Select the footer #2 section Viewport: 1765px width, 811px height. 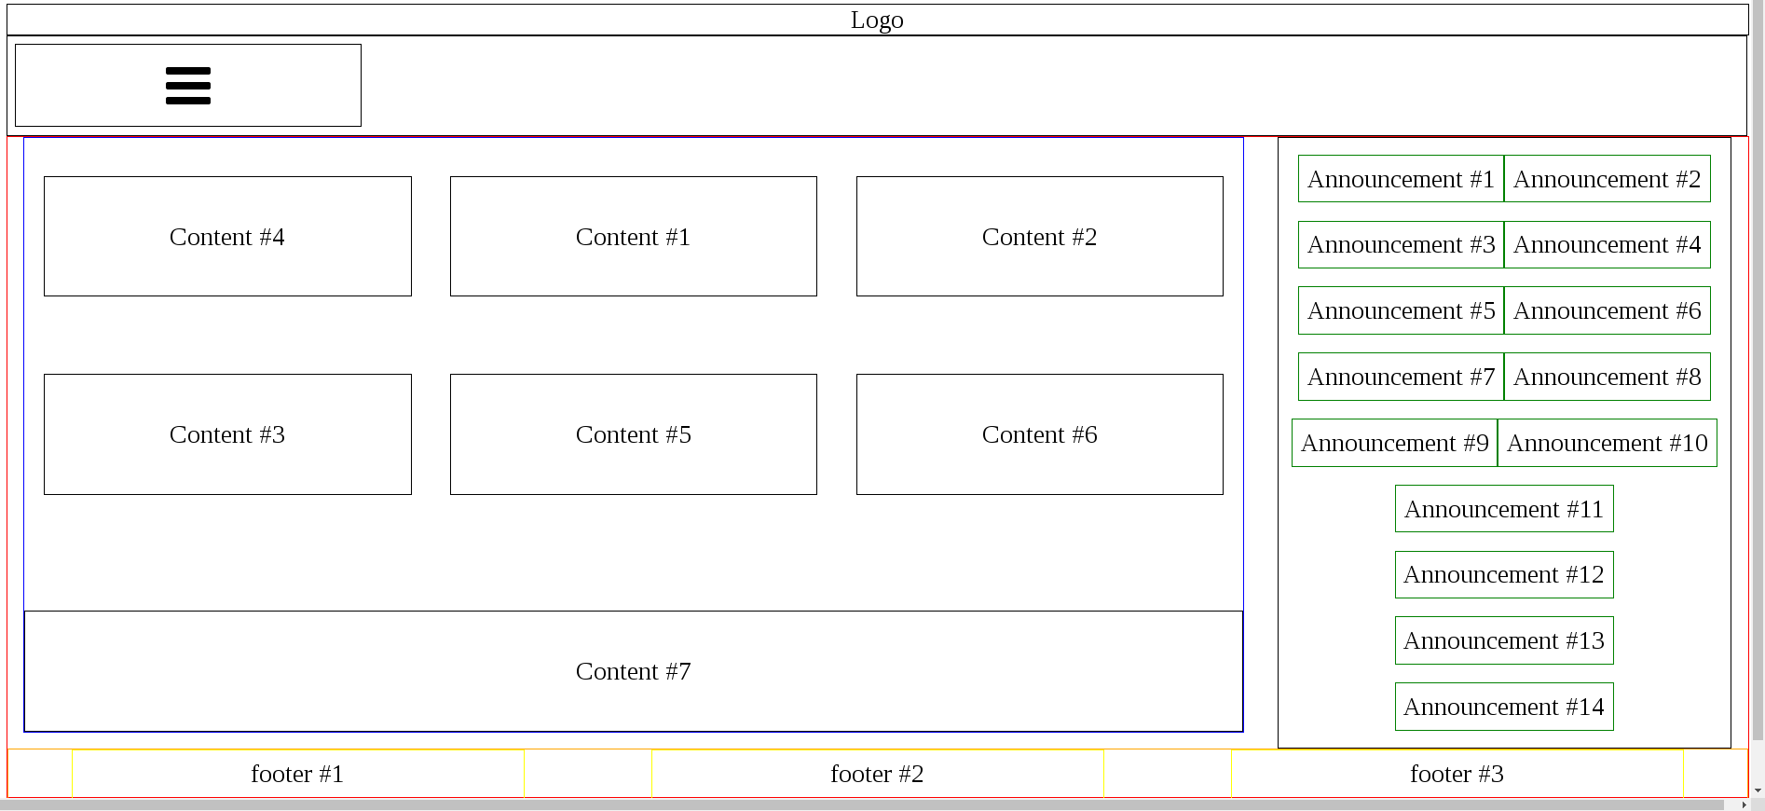(x=877, y=774)
